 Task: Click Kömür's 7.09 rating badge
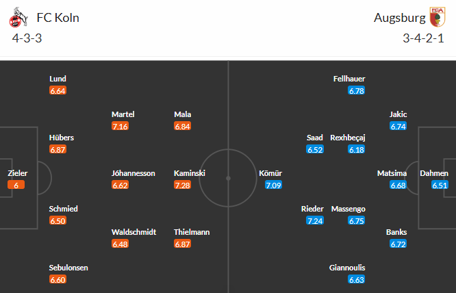pos(273,186)
